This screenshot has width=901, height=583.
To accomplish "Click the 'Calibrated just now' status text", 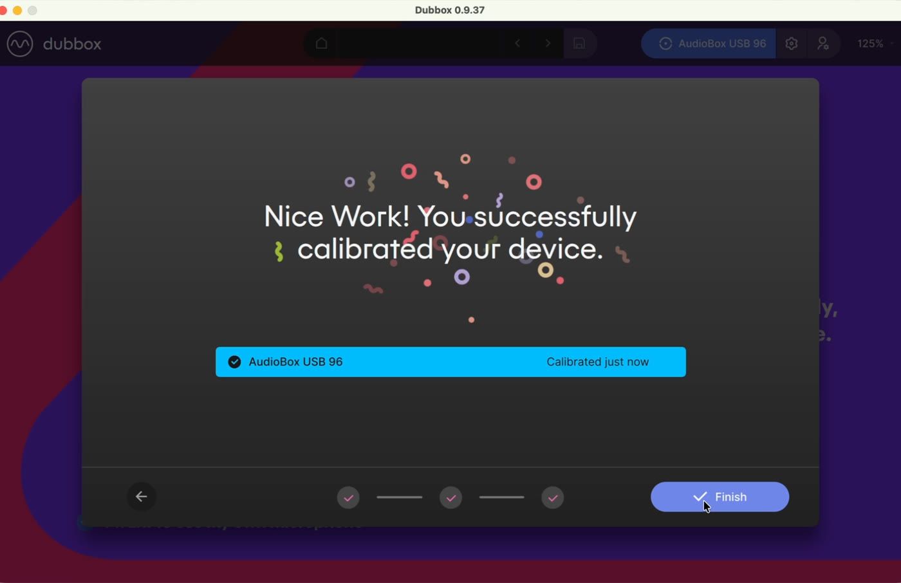I will (597, 362).
